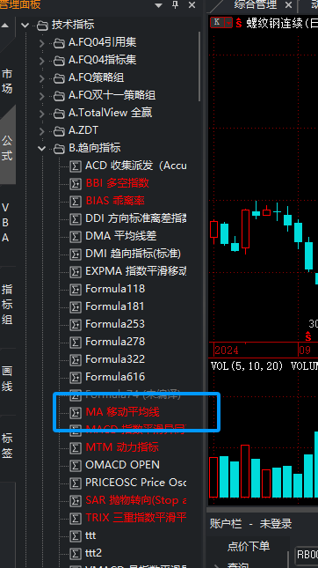Select Formula616 in the tree
This screenshot has height=568, width=318.
coord(115,377)
